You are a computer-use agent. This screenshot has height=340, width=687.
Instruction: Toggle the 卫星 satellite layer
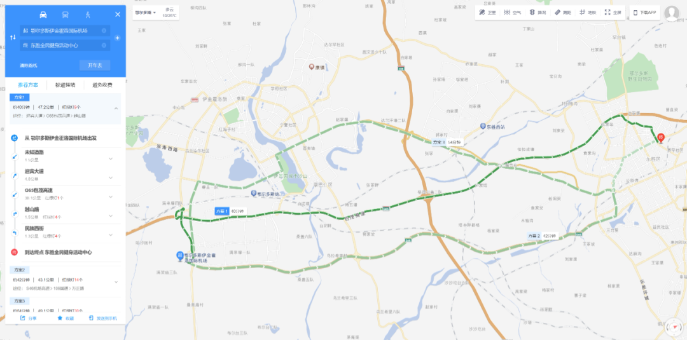click(x=488, y=13)
